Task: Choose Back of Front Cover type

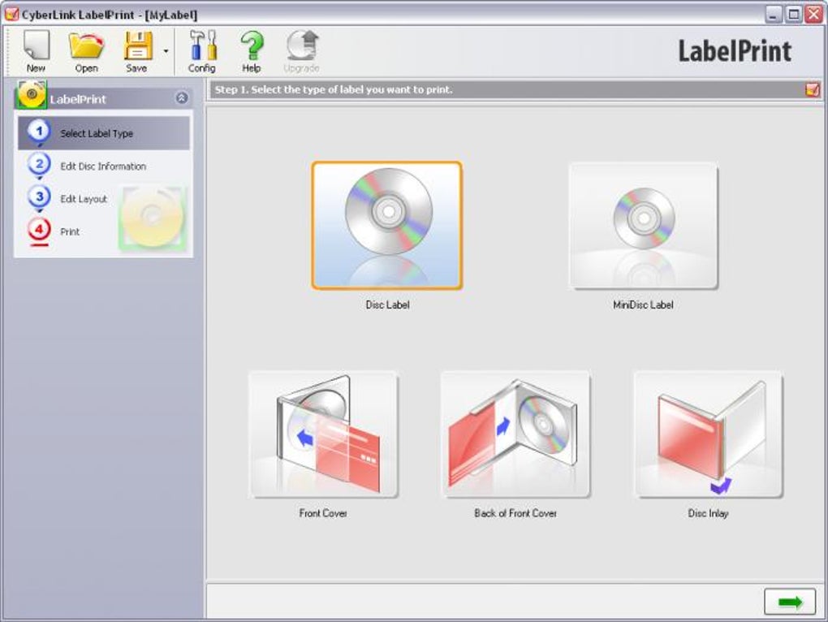Action: (515, 434)
